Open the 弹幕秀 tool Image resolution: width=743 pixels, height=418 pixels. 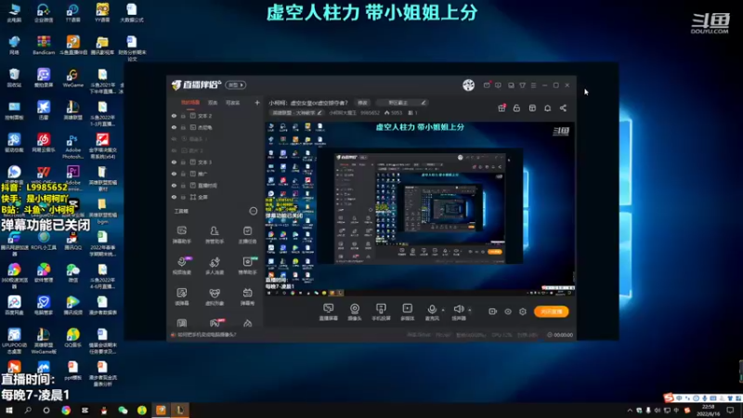[247, 296]
